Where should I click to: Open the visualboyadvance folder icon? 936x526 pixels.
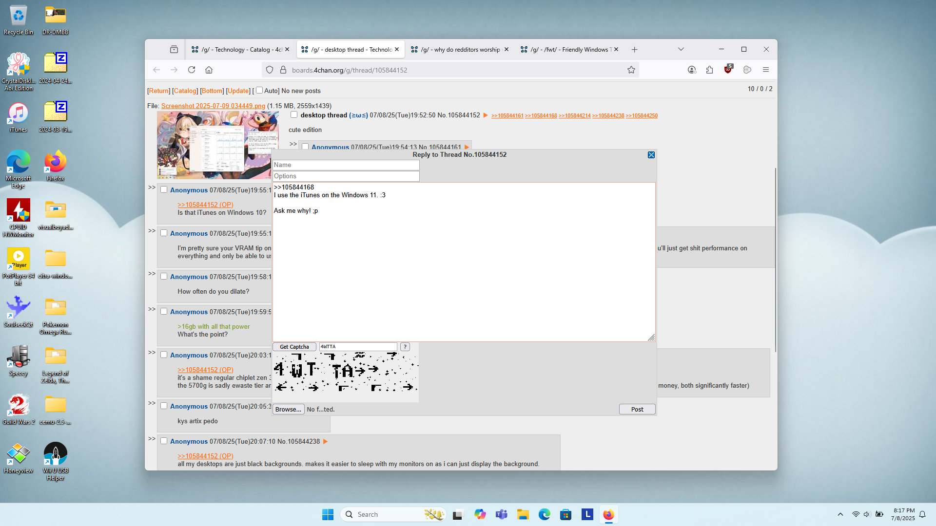coord(55,215)
